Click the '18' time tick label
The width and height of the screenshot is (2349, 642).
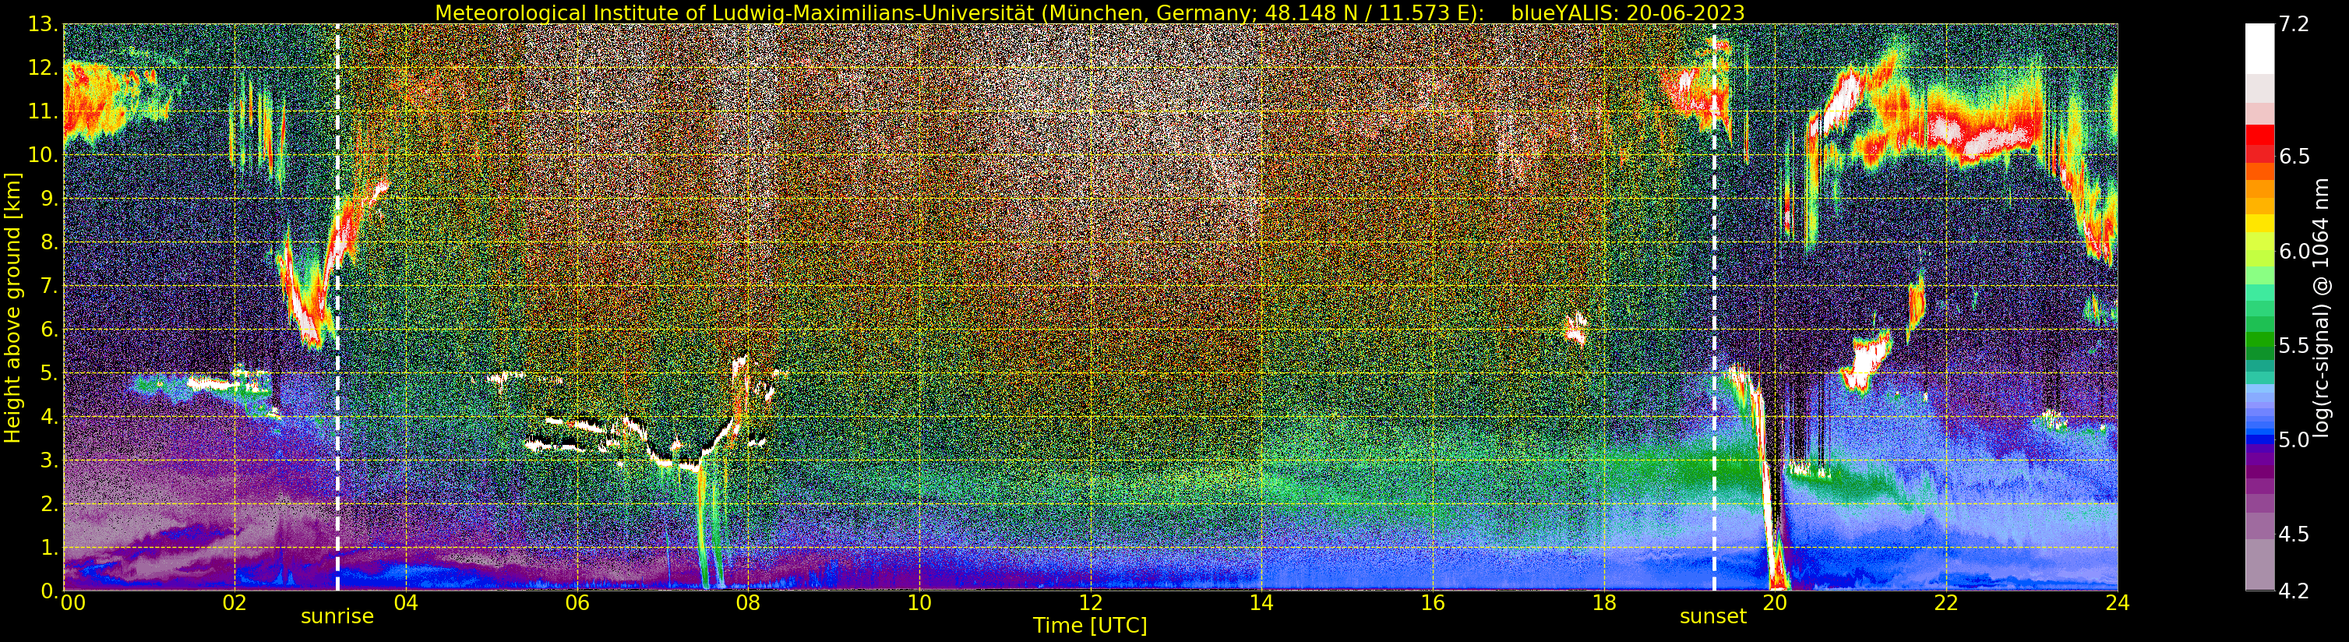1604,603
